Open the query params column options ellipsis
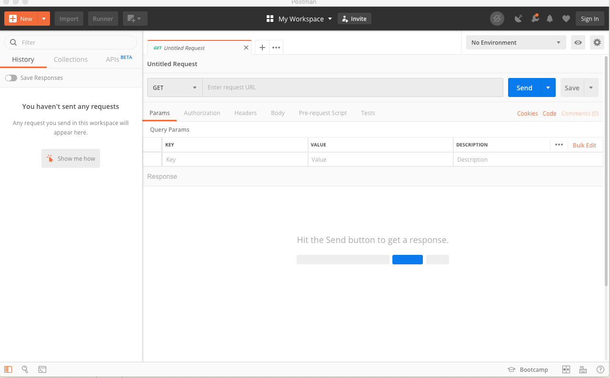 click(x=559, y=145)
